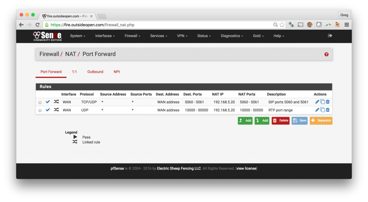This screenshot has height=202, width=368.
Task: Expand the Diagnostics dropdown menu
Action: [232, 36]
